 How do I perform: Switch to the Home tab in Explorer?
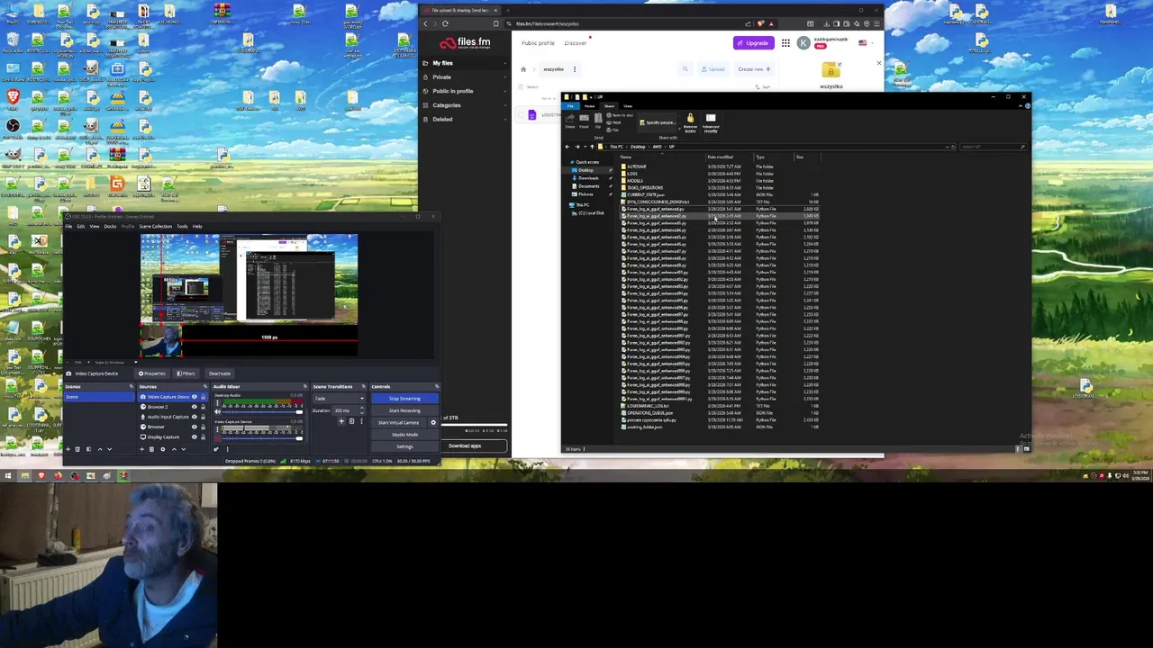[589, 106]
